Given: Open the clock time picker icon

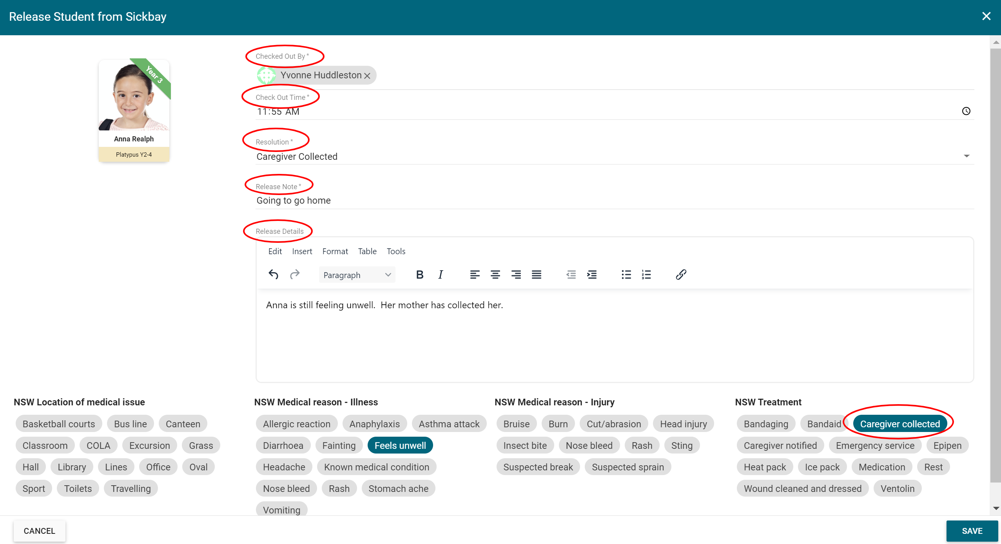Looking at the screenshot, I should point(966,111).
